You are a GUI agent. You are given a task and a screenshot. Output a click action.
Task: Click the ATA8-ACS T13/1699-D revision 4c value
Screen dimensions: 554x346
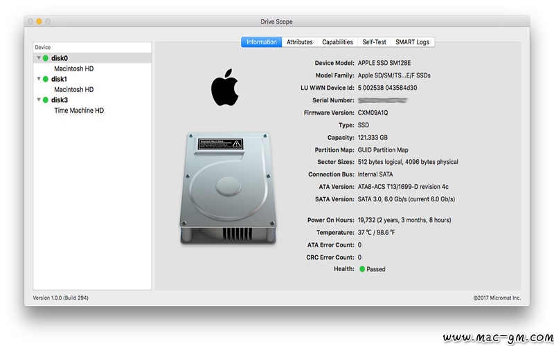(x=403, y=186)
